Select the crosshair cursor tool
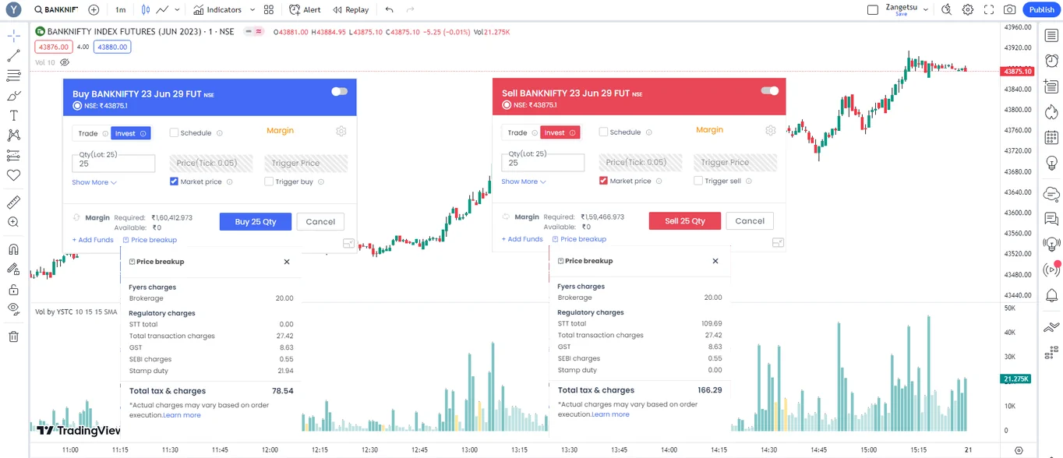 (x=13, y=36)
